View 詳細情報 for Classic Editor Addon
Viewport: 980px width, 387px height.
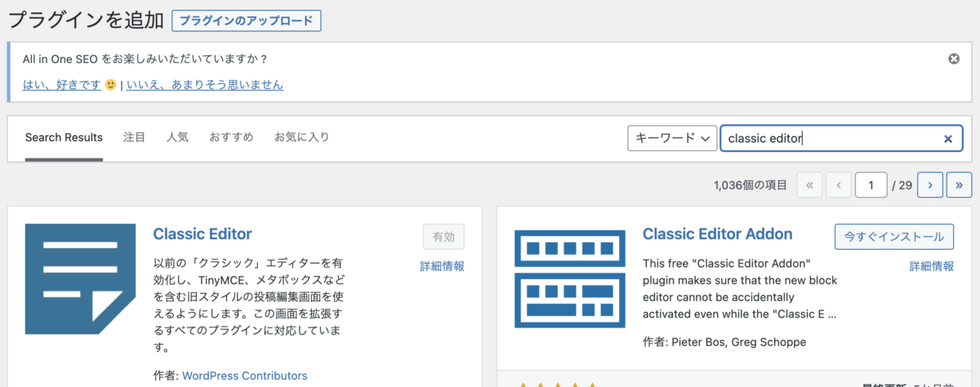pos(932,266)
